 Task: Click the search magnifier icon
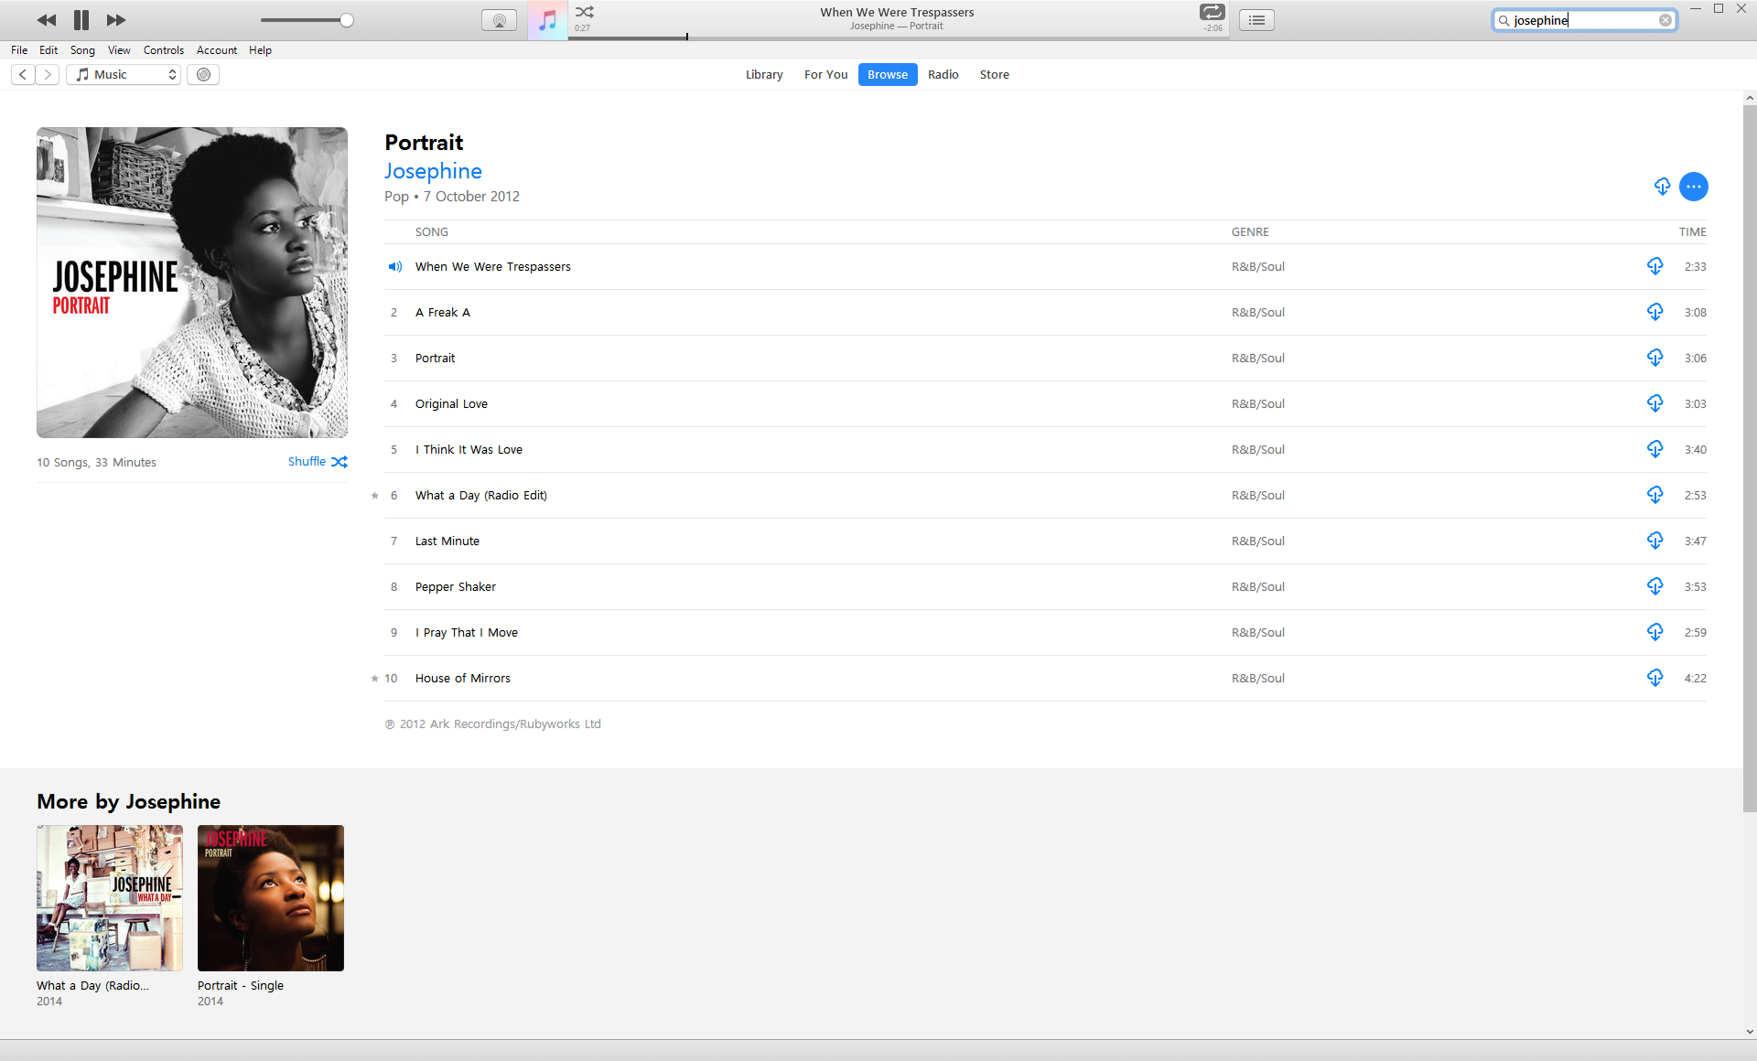click(x=1504, y=20)
